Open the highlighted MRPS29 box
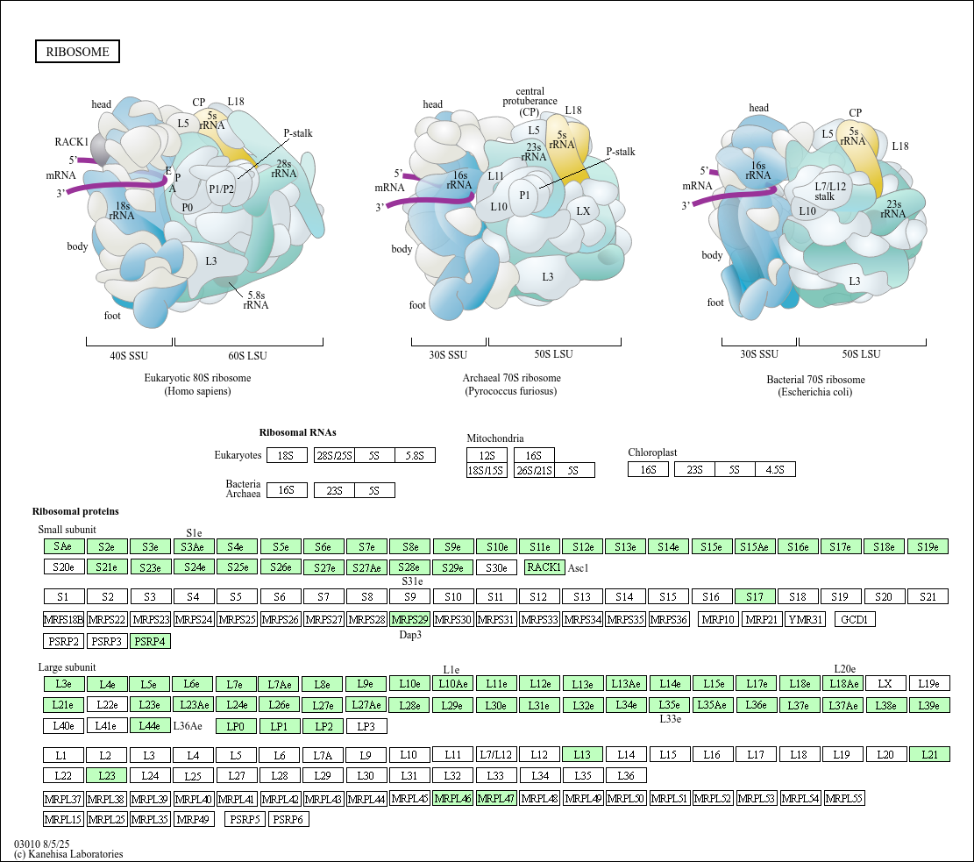 pos(409,620)
